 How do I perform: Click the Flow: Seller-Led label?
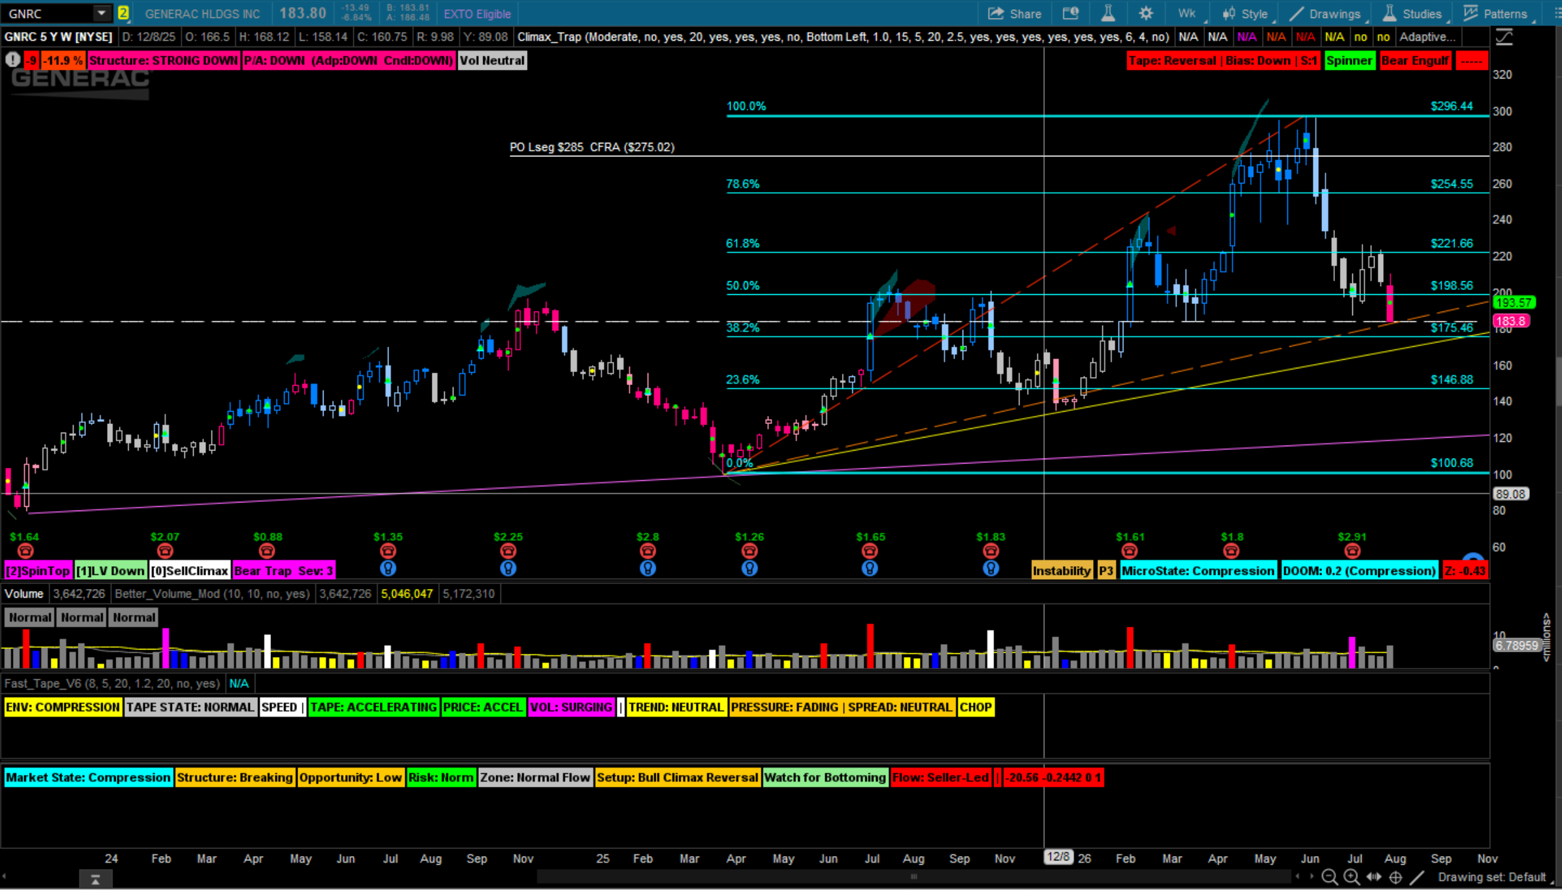click(940, 778)
